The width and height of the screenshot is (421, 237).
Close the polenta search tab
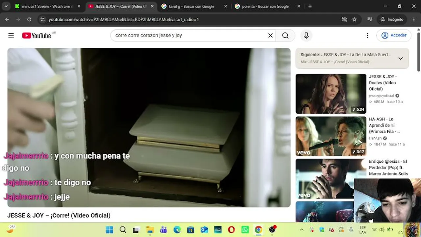(x=299, y=6)
